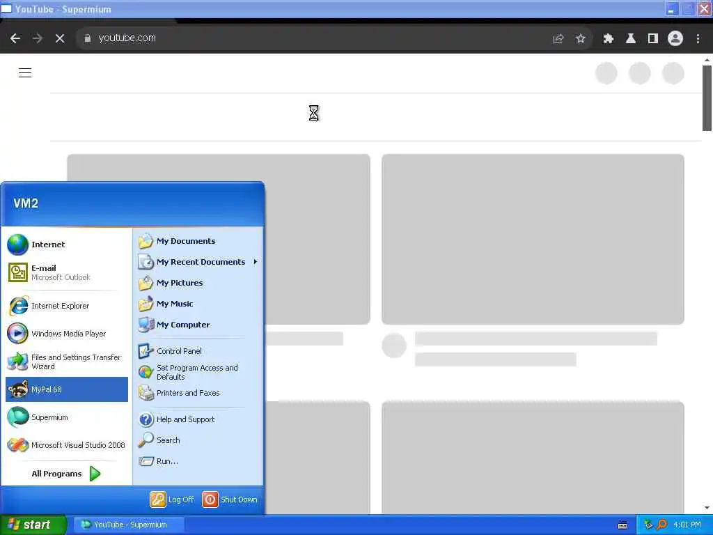Select YouTube - Supermium taskbar button
713x535 pixels.
click(x=129, y=525)
